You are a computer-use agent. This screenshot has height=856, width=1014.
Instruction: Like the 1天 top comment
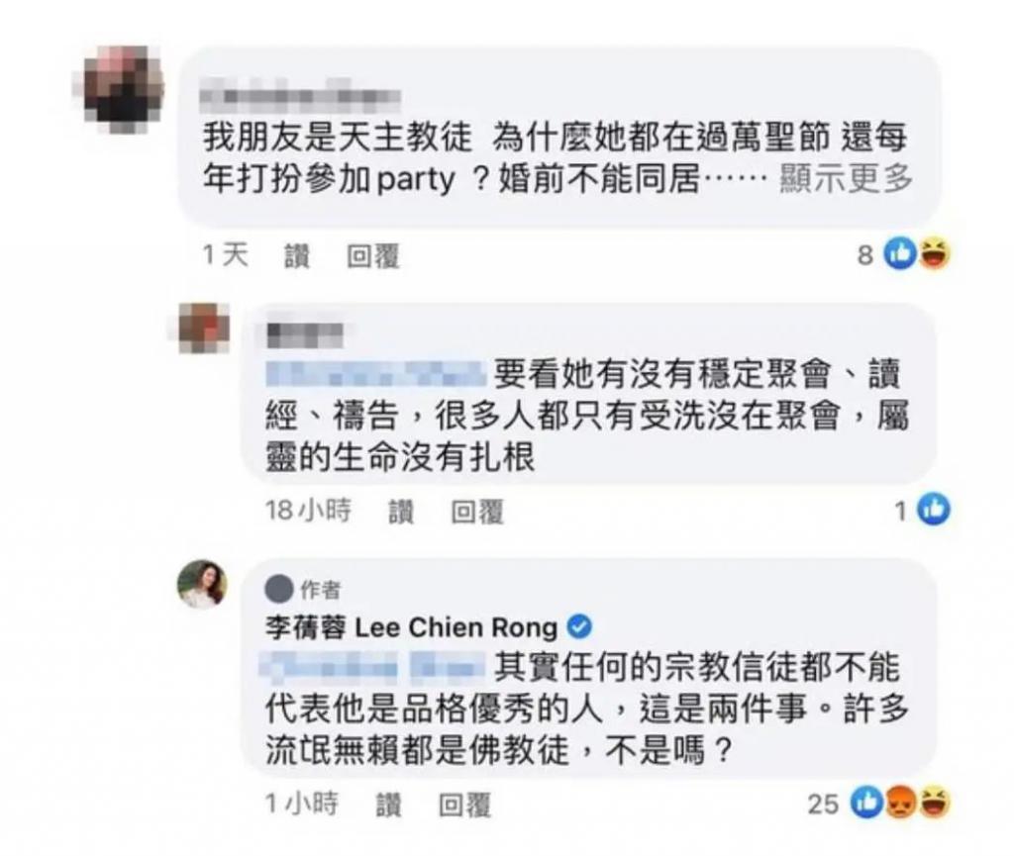pos(297,256)
